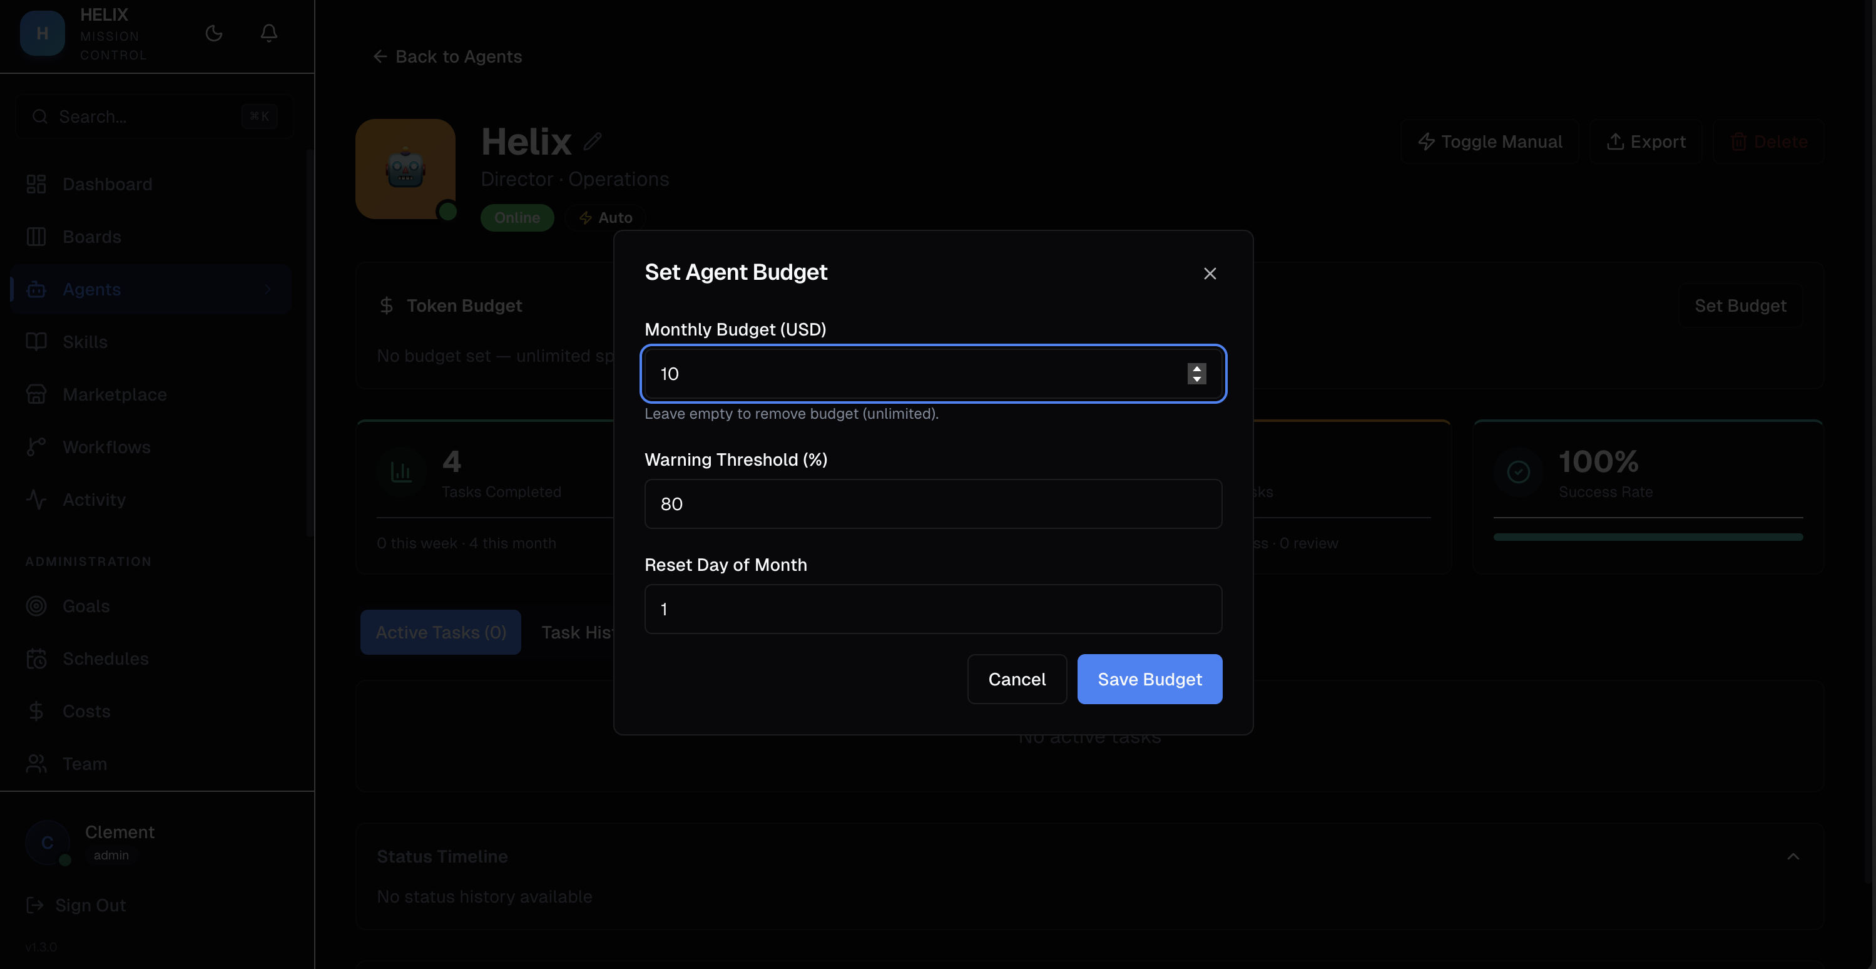
Task: Save Budget for the agent
Action: [1150, 679]
